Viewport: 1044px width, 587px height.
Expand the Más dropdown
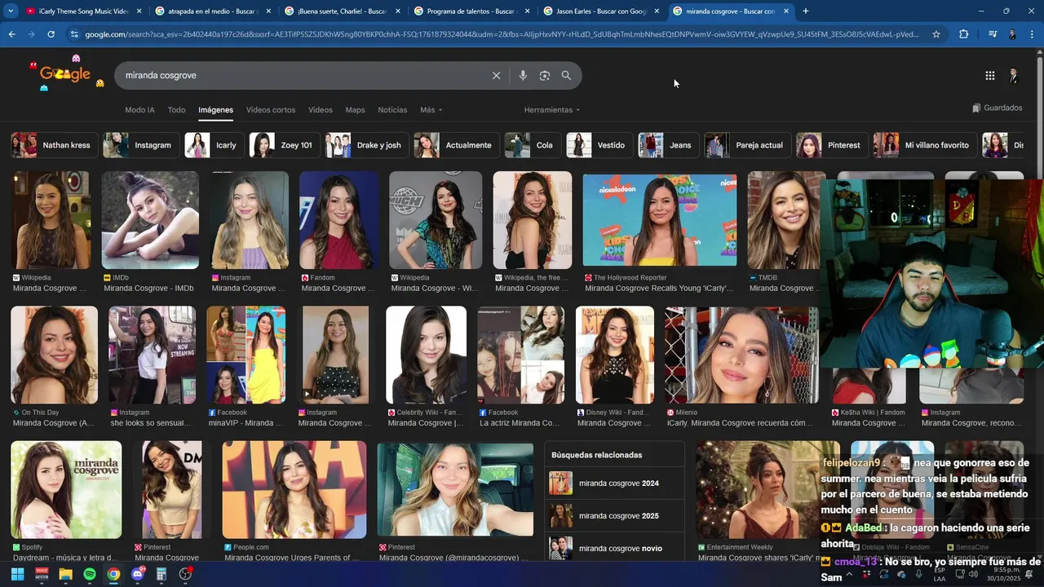(x=431, y=110)
